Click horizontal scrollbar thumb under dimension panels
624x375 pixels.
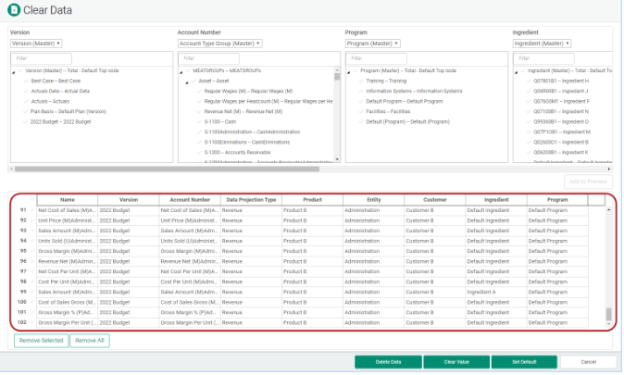coord(167,169)
